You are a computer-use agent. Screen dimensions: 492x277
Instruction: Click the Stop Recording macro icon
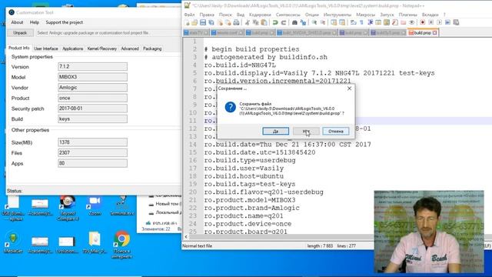pos(431,22)
